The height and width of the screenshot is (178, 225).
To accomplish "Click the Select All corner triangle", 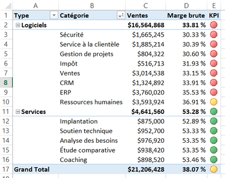I will 8,6.
